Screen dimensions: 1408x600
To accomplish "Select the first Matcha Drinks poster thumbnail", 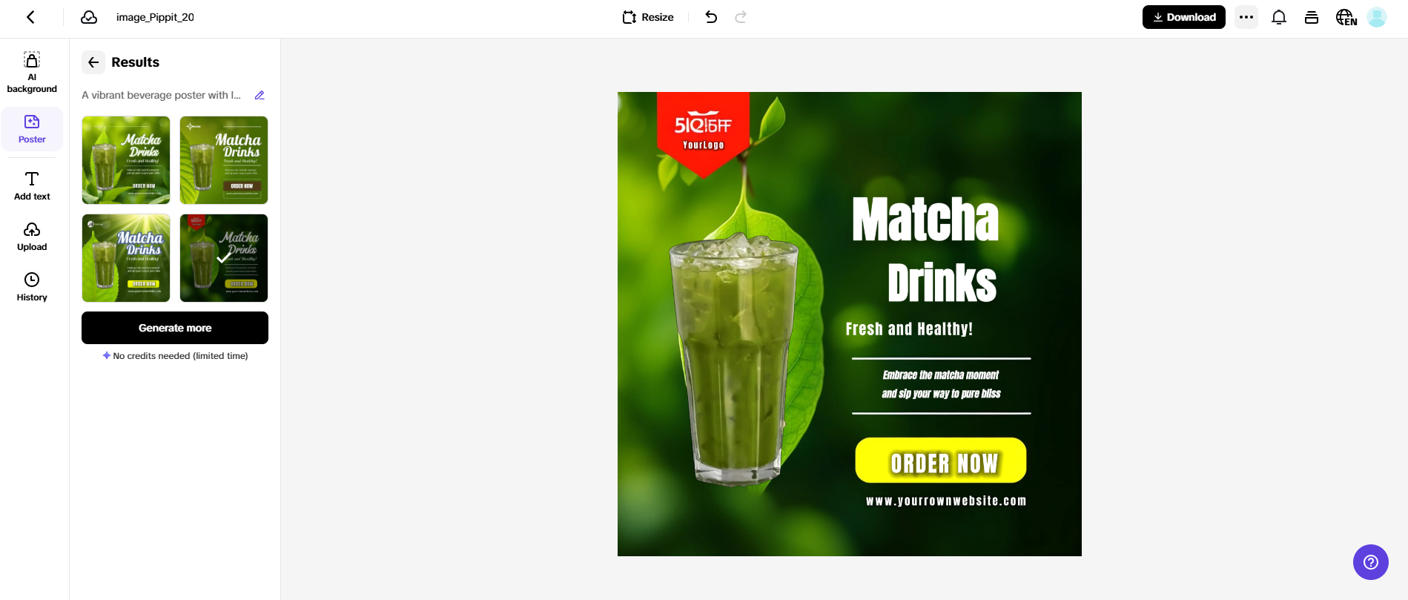I will 126,160.
